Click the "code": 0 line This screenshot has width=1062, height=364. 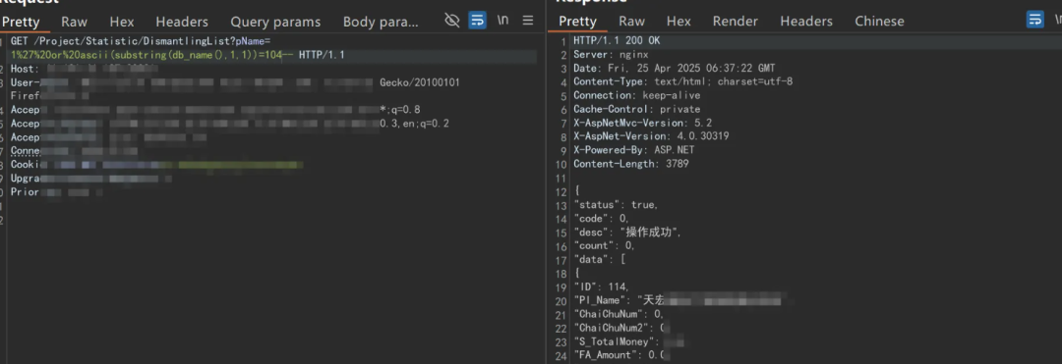601,218
